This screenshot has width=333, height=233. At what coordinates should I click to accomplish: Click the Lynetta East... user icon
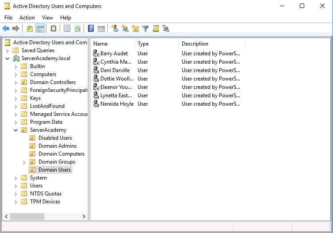(96, 95)
